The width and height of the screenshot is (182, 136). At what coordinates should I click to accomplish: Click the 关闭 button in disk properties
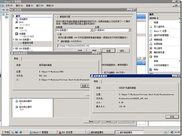172,117
